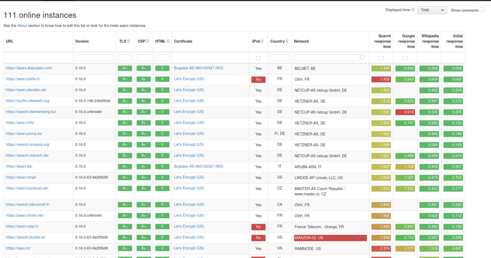The width and height of the screenshot is (491, 258).
Task: Click the help icon next to IPv6 header
Action: click(x=262, y=41)
